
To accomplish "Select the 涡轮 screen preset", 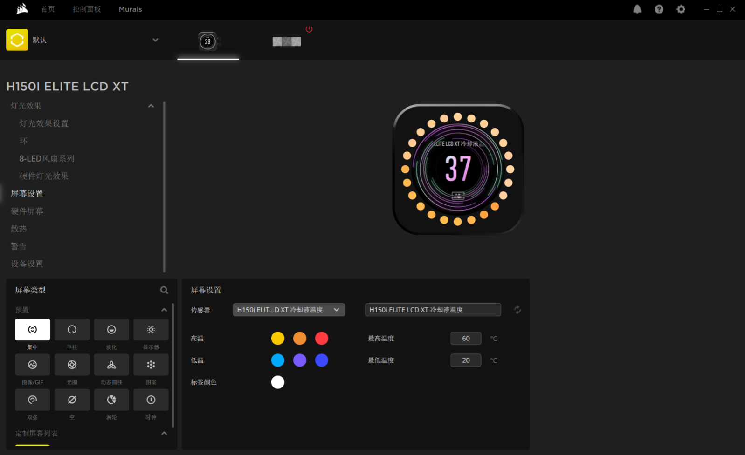I will tap(111, 400).
